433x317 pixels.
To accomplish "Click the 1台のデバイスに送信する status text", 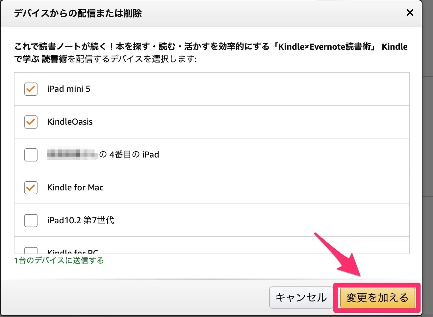I will click(59, 261).
